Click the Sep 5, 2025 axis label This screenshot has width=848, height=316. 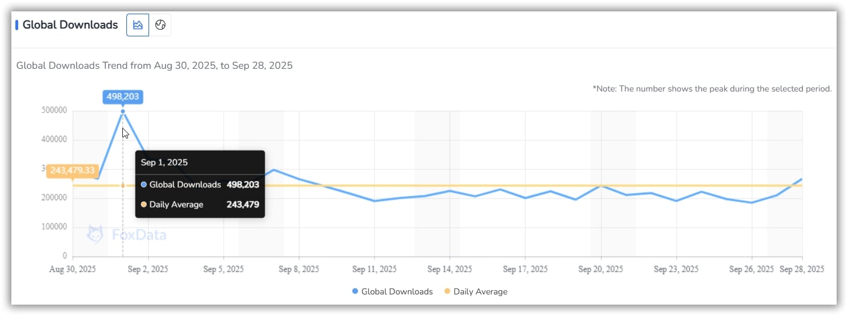coord(224,269)
